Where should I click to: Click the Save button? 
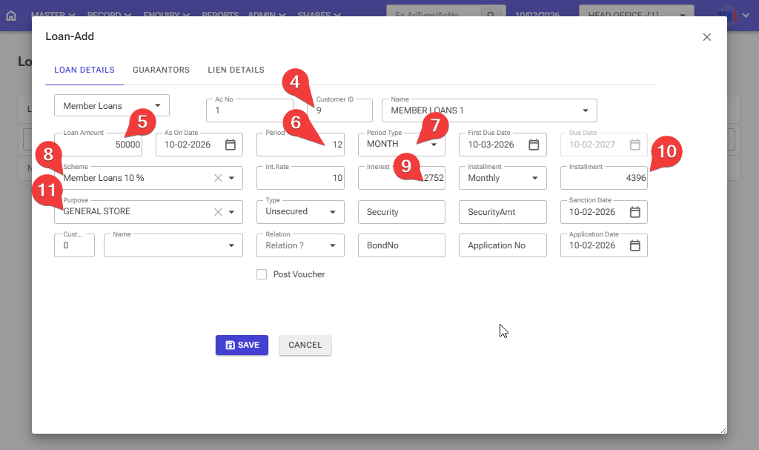[x=242, y=345]
